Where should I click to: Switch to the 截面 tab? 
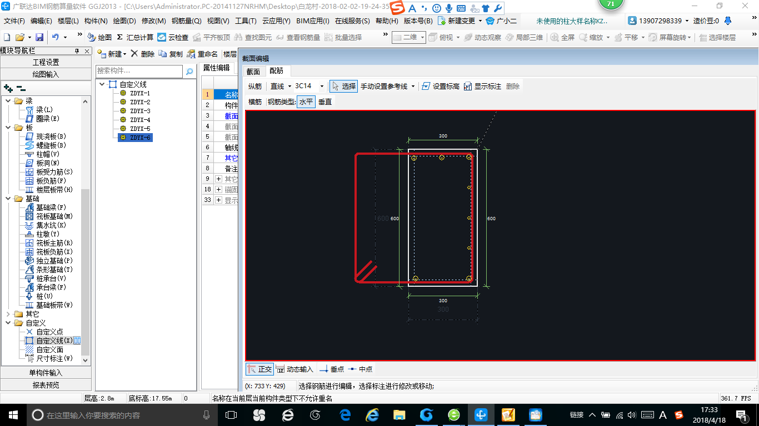tap(253, 71)
